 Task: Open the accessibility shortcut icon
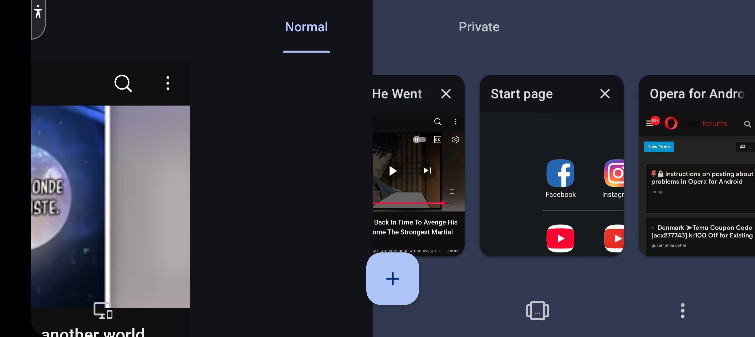(x=38, y=12)
